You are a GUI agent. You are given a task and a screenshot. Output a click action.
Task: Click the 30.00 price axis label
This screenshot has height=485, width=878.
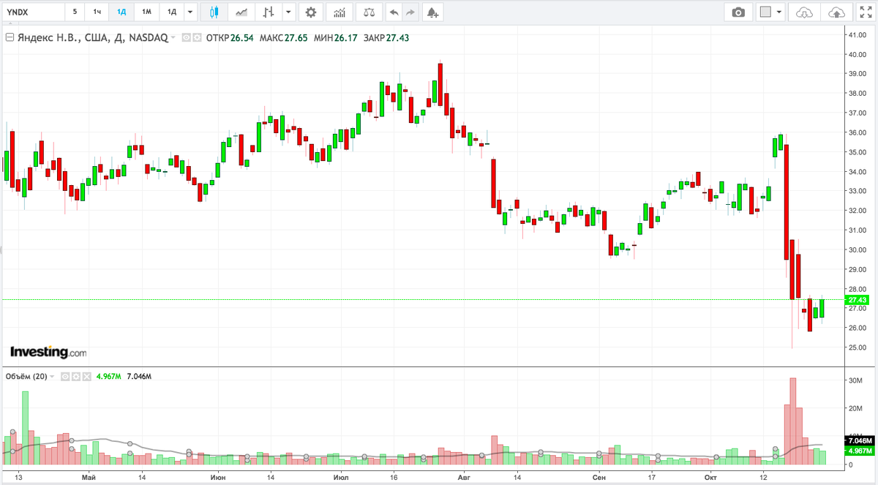pos(857,249)
